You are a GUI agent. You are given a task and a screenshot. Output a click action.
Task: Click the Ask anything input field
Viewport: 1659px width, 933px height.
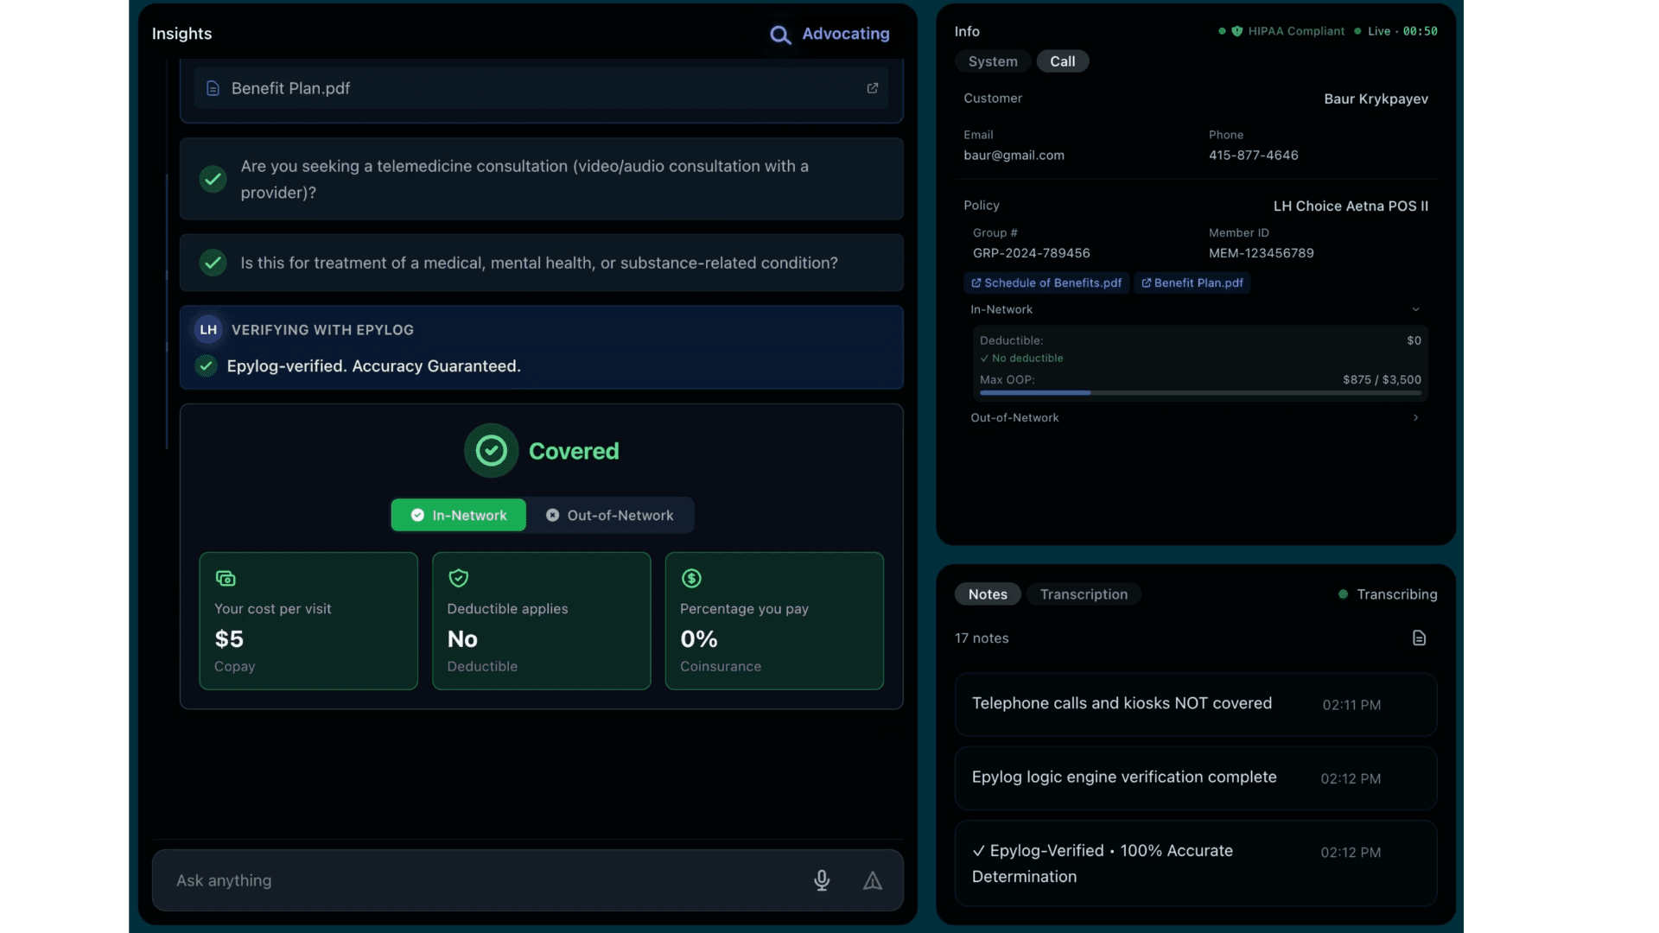coord(484,880)
